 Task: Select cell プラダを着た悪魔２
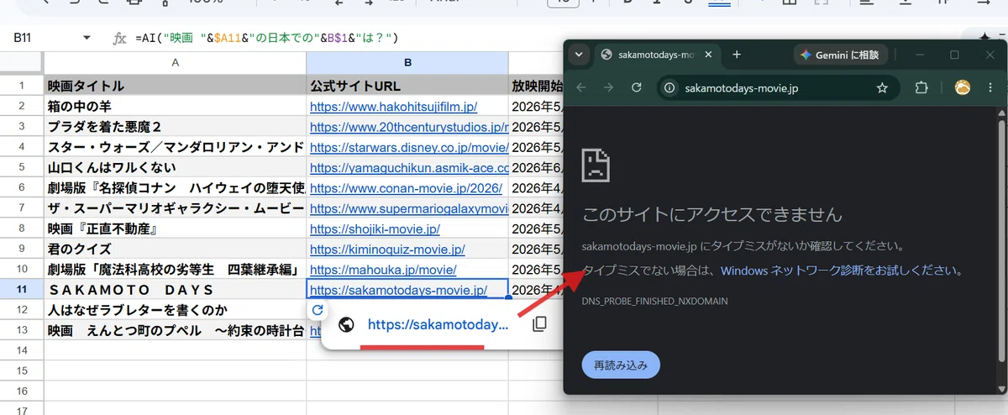pos(175,127)
